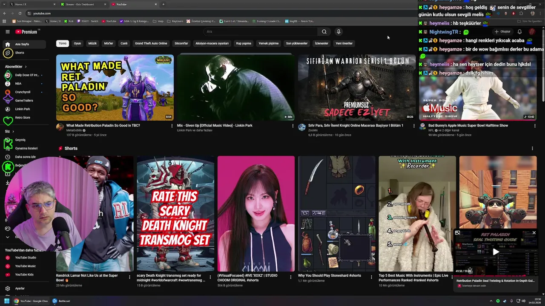Open Shorts from the sidebar
The height and width of the screenshot is (306, 545).
(x=19, y=53)
